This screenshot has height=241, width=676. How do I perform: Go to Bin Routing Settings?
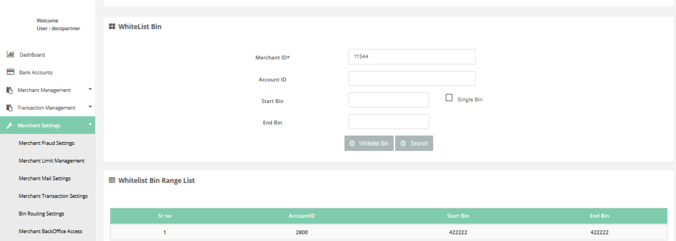[x=42, y=214]
